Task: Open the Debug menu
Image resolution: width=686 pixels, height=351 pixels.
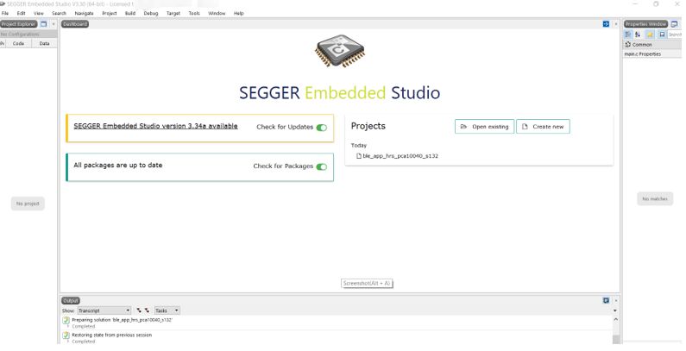Action: pyautogui.click(x=151, y=13)
